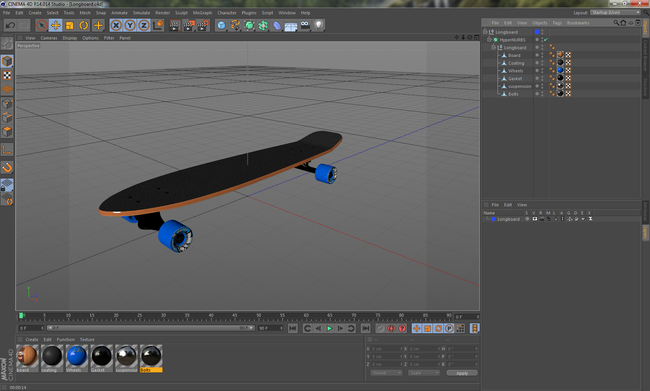Toggle Longboard layer visibility eye
Screen dimensions: 650x391
pos(535,219)
